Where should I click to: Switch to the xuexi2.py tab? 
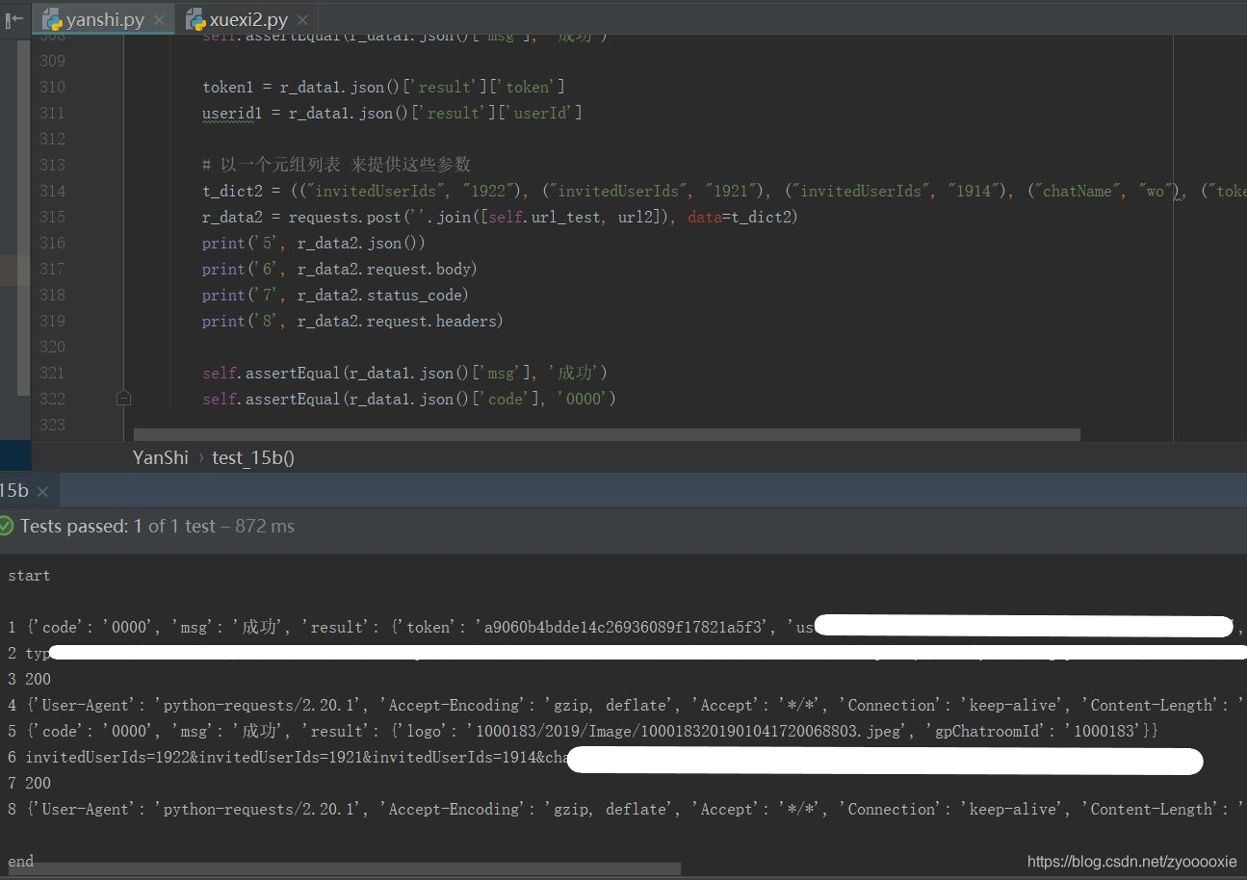point(248,19)
